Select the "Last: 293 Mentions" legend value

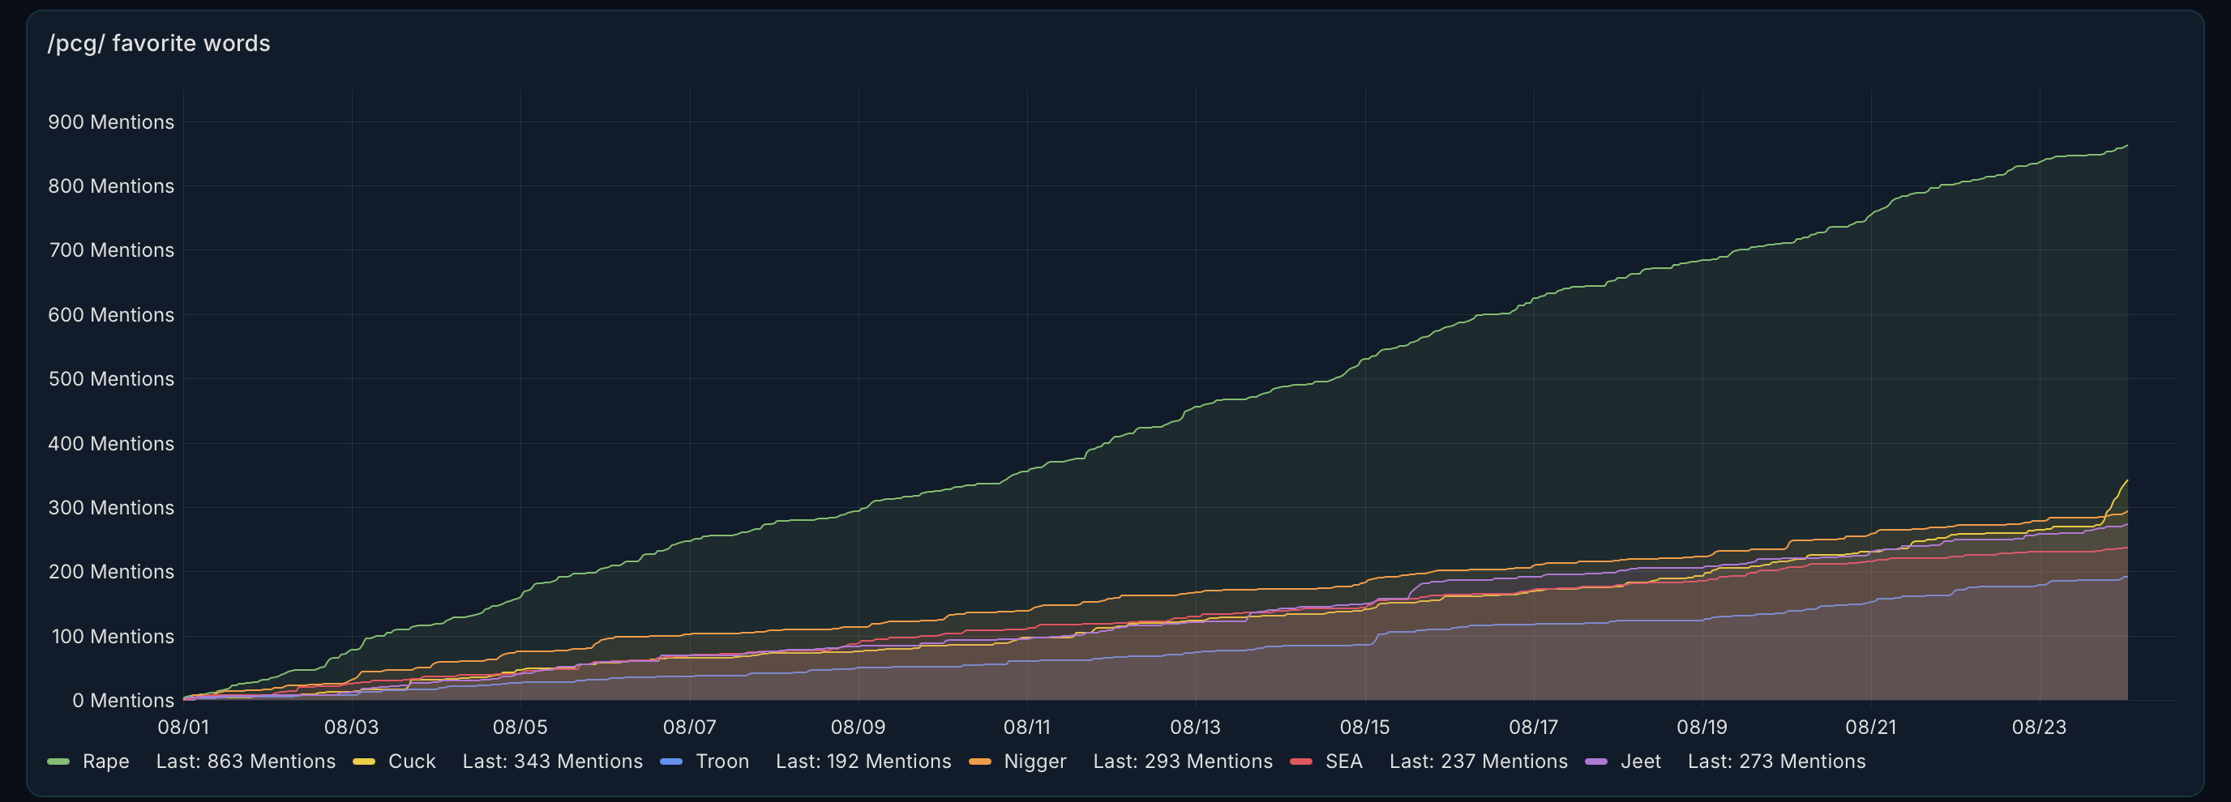point(1183,761)
